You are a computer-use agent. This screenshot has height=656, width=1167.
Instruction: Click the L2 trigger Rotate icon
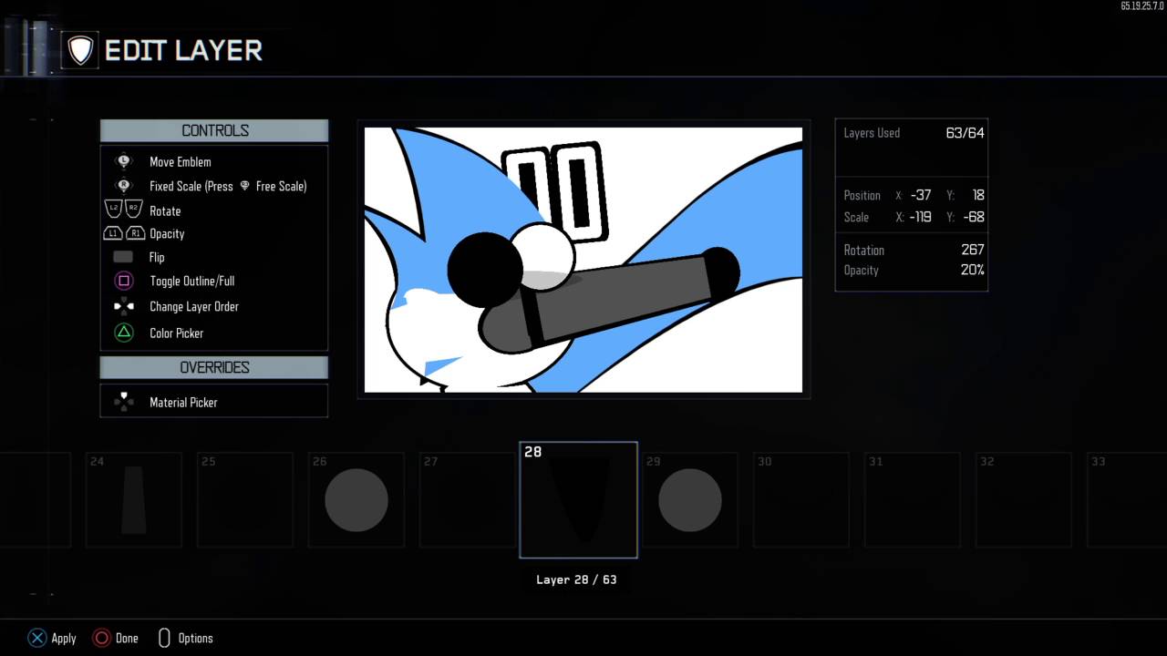114,210
